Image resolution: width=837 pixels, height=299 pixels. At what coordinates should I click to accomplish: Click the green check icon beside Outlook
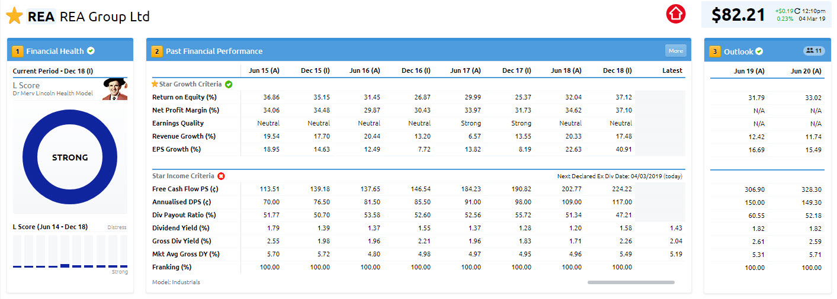(759, 52)
